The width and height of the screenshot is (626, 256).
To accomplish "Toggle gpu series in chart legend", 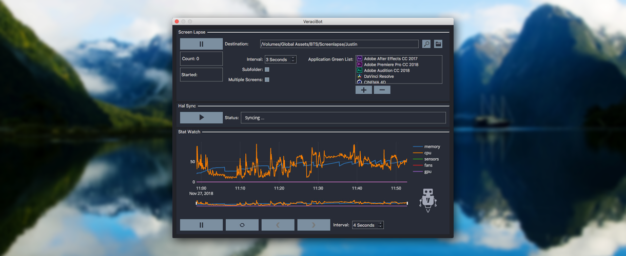I will pyautogui.click(x=423, y=172).
